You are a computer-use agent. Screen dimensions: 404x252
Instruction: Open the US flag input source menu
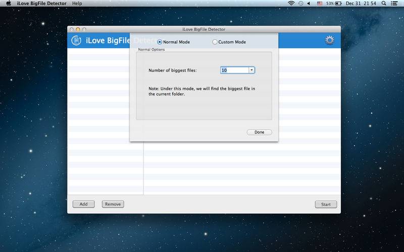(x=320, y=4)
